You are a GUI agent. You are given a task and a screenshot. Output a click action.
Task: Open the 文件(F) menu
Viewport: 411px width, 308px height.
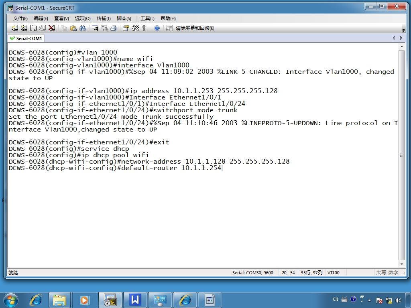[20, 18]
